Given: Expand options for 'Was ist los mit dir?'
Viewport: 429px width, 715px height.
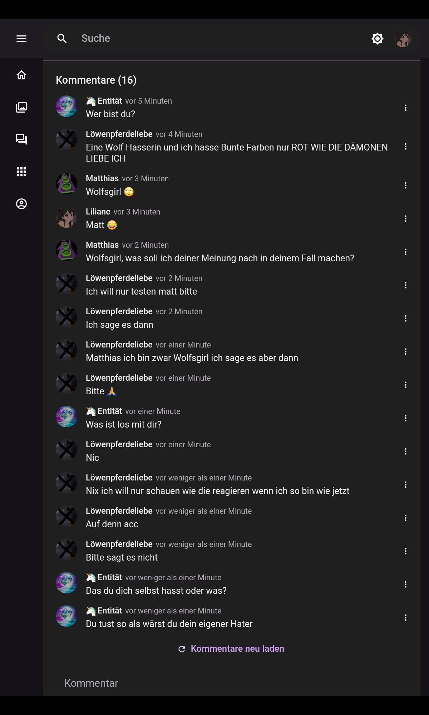Looking at the screenshot, I should (405, 418).
